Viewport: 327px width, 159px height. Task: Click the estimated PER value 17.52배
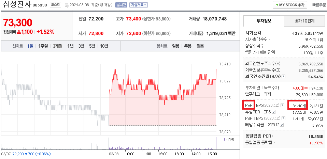pyautogui.click(x=299, y=112)
